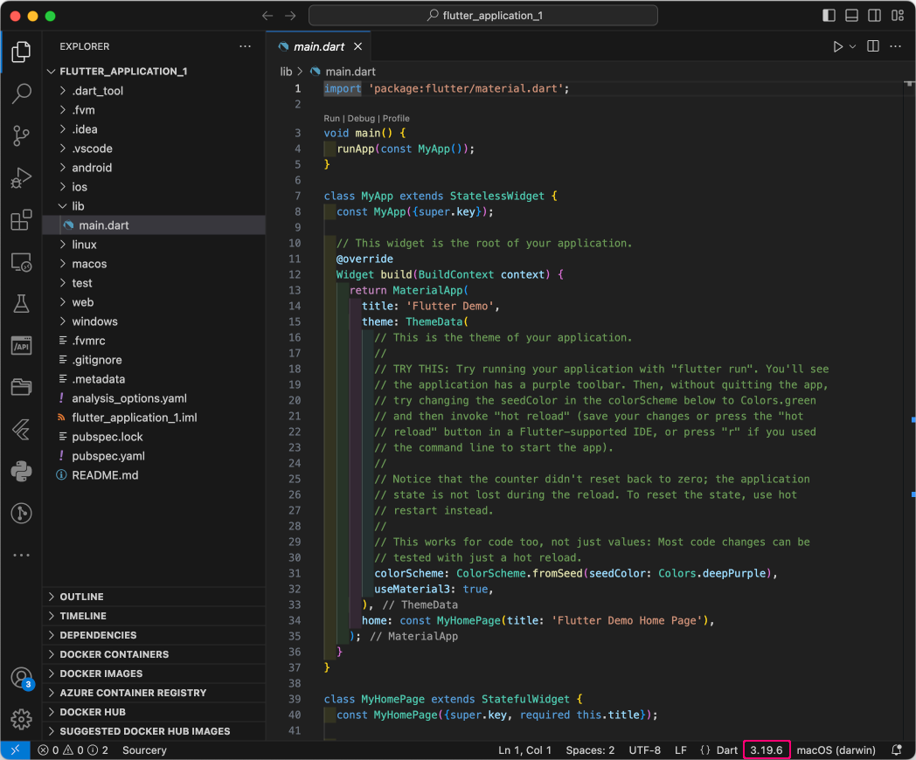Viewport: 916px width, 760px height.
Task: Open the Extensions view icon
Action: (x=21, y=220)
